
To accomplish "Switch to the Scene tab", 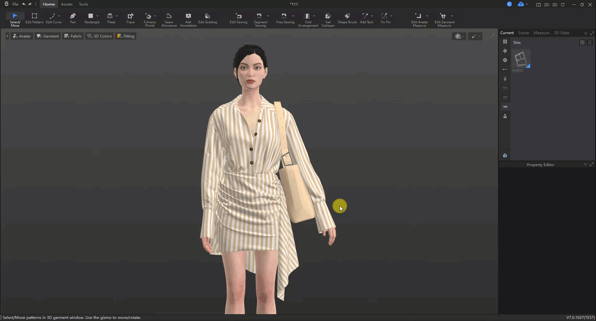I will click(523, 33).
